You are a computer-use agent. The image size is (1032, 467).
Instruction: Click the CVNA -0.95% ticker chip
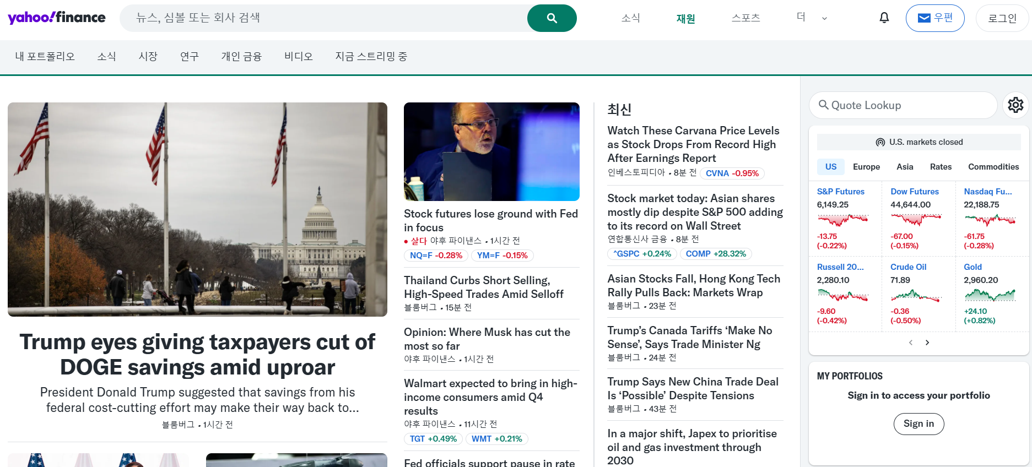[x=732, y=173]
